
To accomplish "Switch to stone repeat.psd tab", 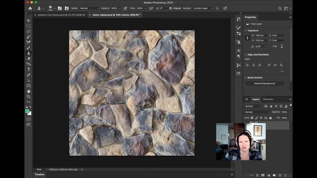I will tap(116, 15).
